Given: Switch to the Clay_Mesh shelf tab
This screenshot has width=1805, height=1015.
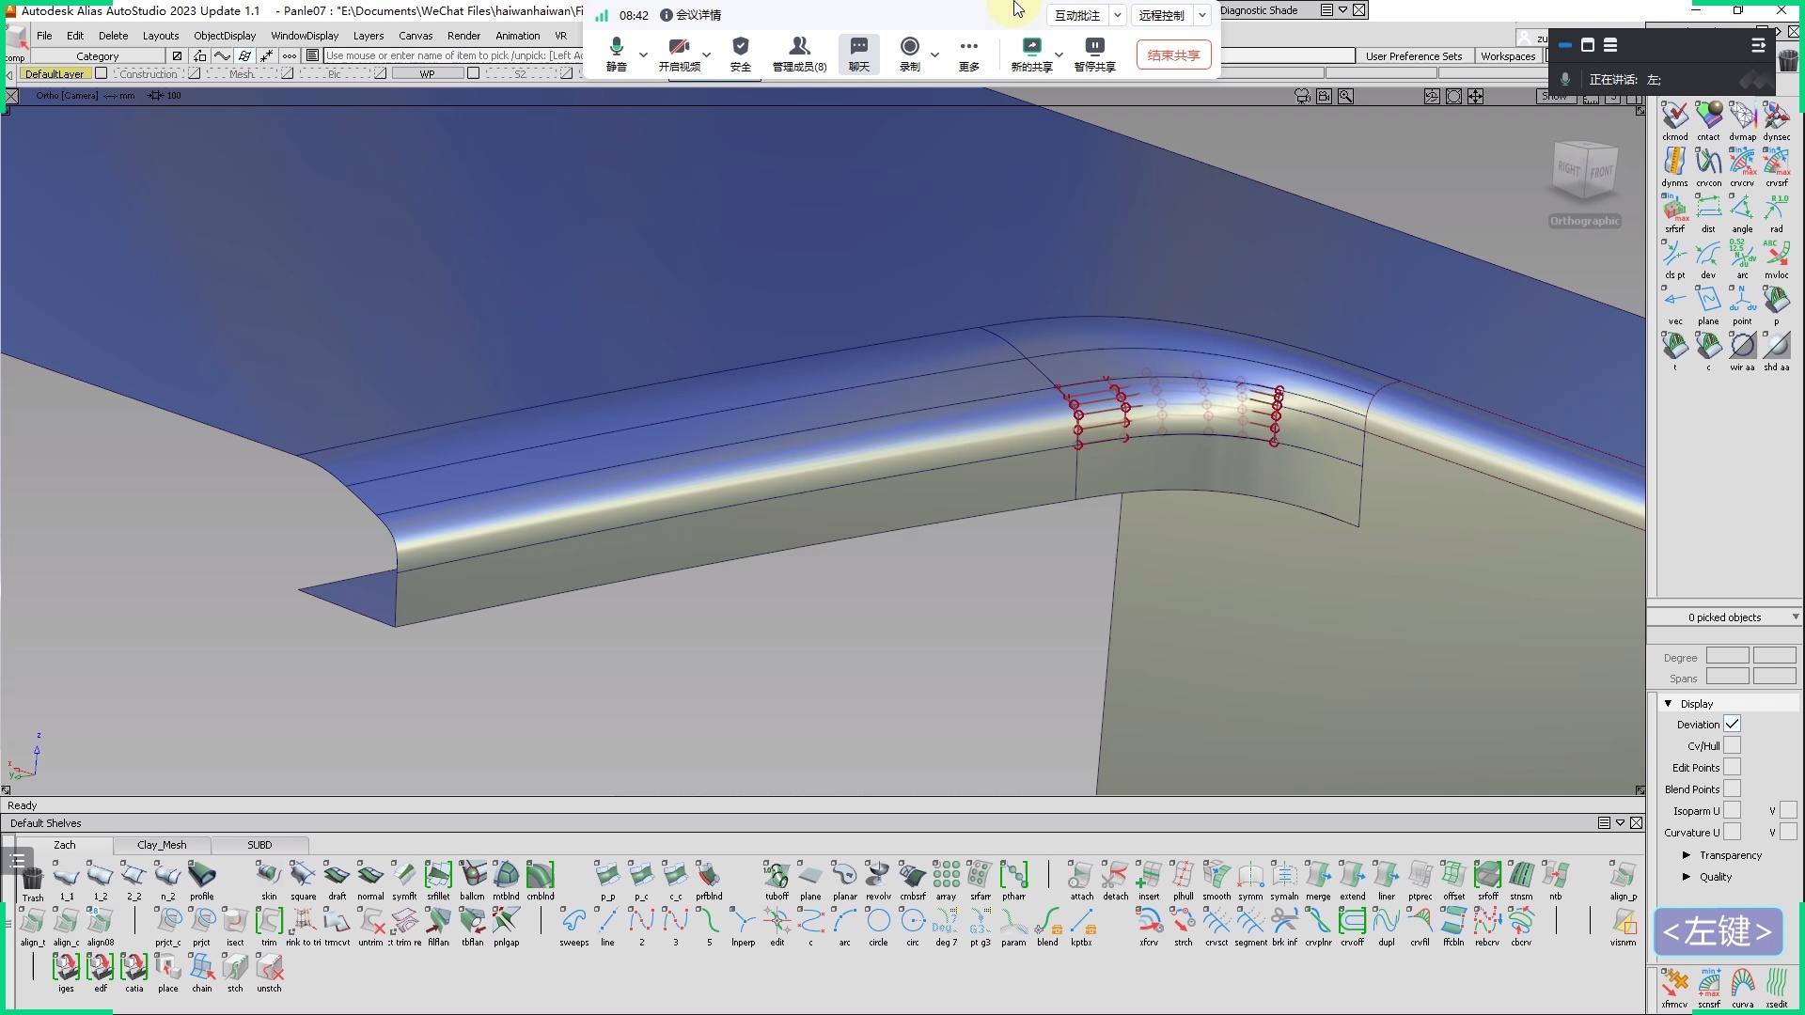Looking at the screenshot, I should click(162, 845).
